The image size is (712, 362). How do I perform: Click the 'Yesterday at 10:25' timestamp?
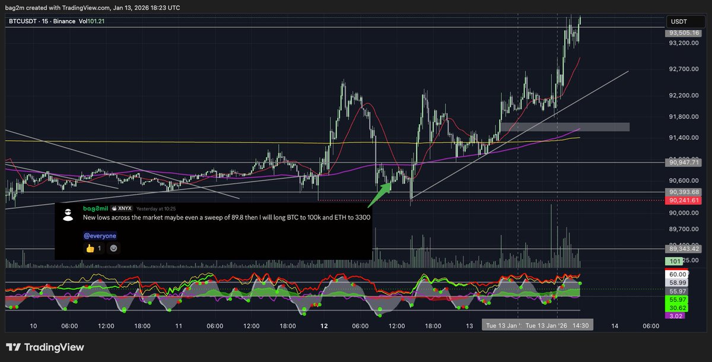tap(155, 209)
